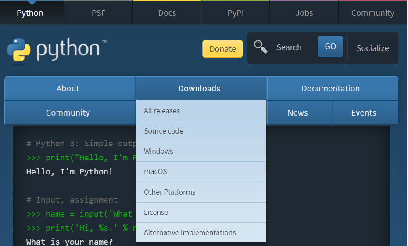
Task: Open the Community item in blue navigation
Action: [70, 112]
